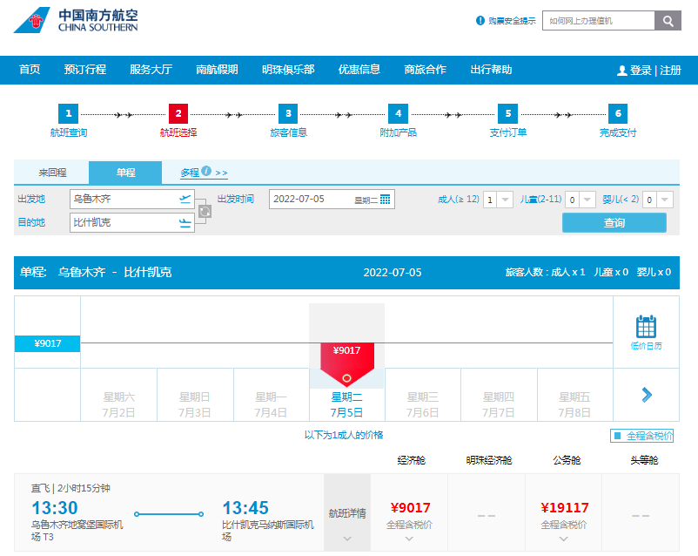Open the departure date calendar icon
The width and height of the screenshot is (698, 556).
(386, 200)
